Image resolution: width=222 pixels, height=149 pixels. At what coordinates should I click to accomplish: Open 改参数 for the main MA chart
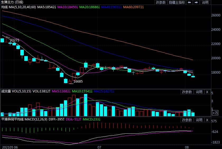(x=161, y=2)
